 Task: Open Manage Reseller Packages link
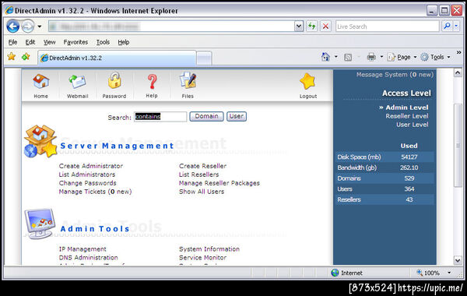point(219,183)
